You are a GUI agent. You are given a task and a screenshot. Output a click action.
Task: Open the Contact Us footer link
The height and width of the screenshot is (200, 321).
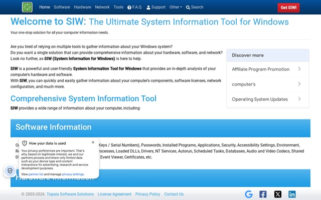click(x=174, y=194)
